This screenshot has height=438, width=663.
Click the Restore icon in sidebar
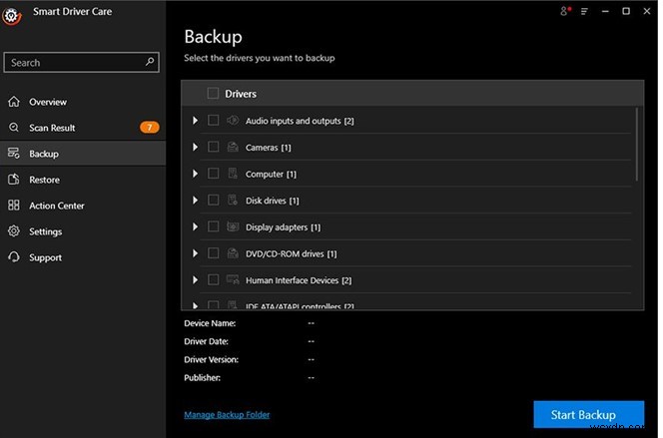tap(13, 180)
